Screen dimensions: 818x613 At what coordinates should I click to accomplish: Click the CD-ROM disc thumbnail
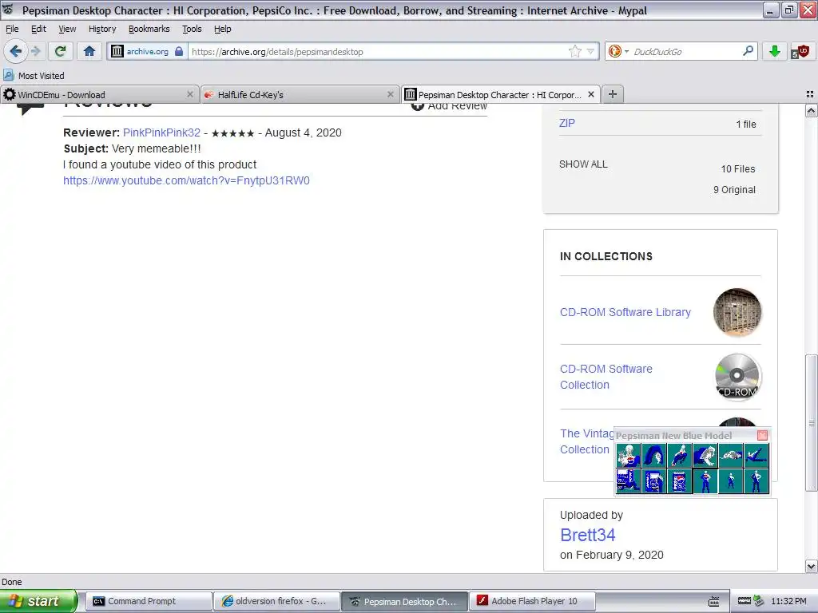tap(737, 377)
